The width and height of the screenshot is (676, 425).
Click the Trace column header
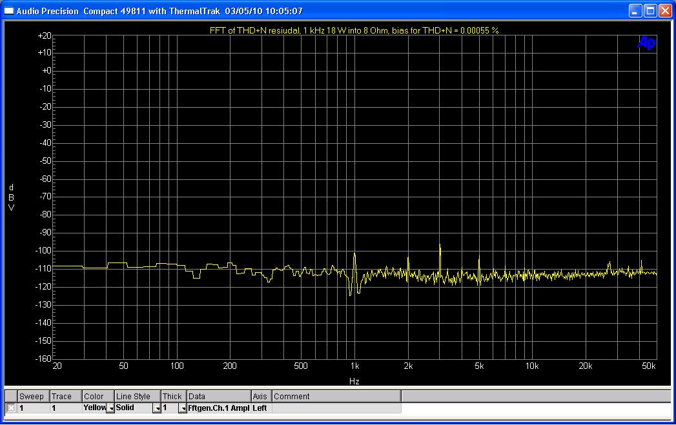pos(66,396)
